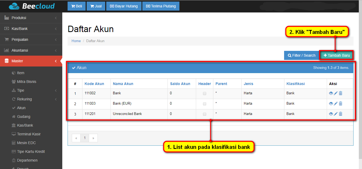Click the view eye icon for Bank (EUR)
362x169 pixels.
pyautogui.click(x=331, y=104)
